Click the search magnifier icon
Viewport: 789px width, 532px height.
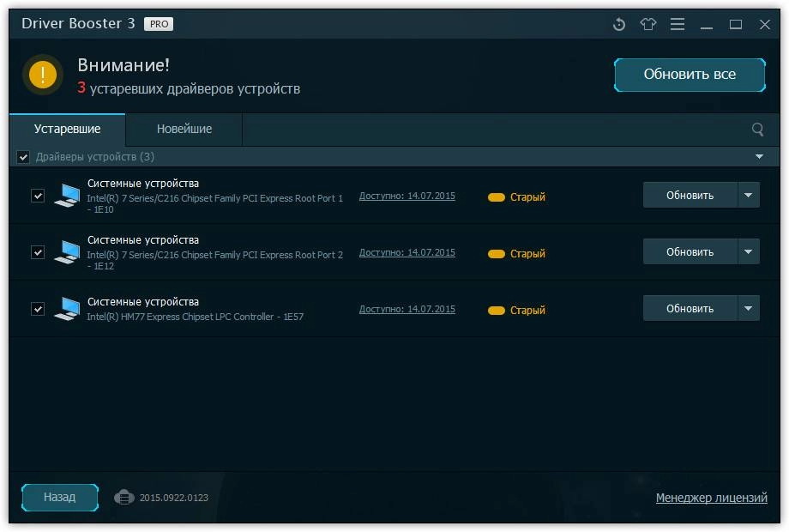pos(757,130)
